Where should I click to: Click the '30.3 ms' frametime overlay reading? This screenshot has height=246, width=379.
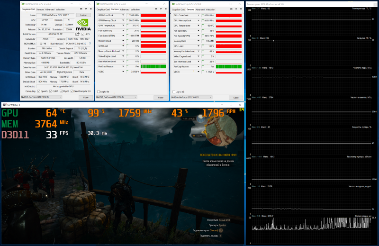click(98, 133)
